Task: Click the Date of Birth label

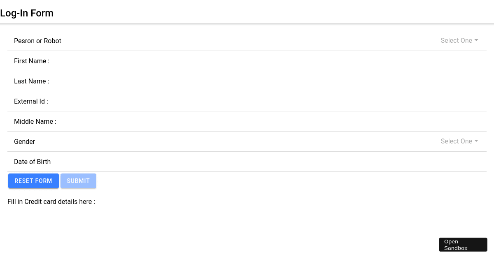Action: 32,162
